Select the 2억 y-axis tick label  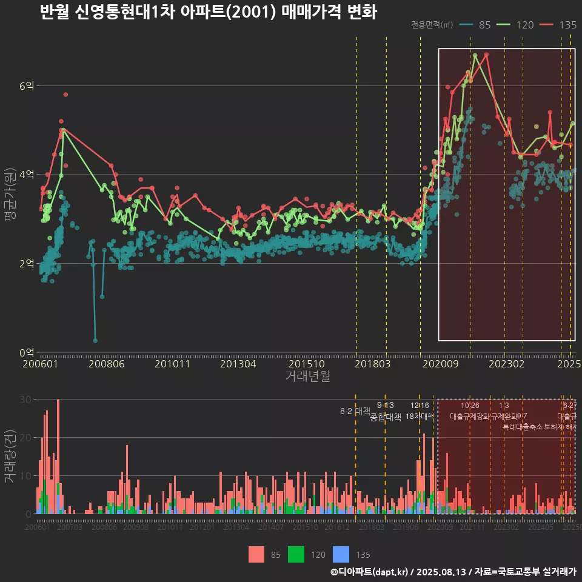click(27, 264)
